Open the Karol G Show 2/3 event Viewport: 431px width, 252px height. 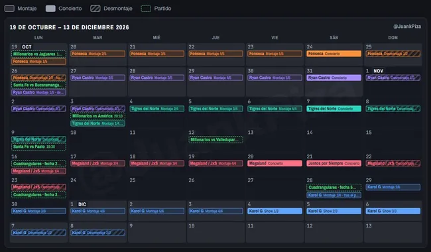coord(334,211)
